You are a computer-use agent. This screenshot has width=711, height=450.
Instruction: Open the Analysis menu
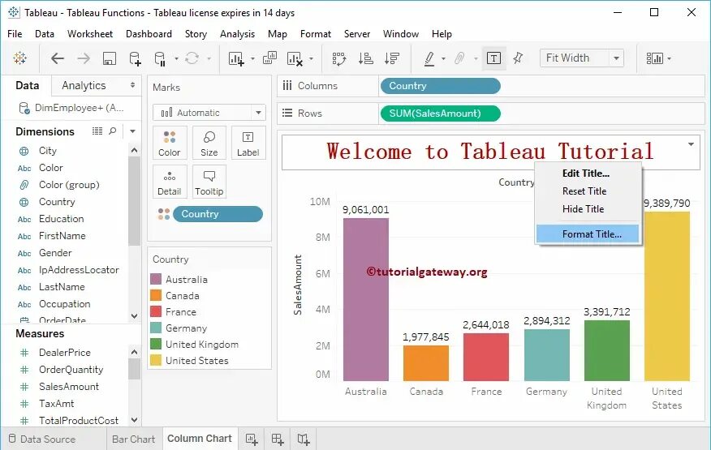tap(237, 34)
